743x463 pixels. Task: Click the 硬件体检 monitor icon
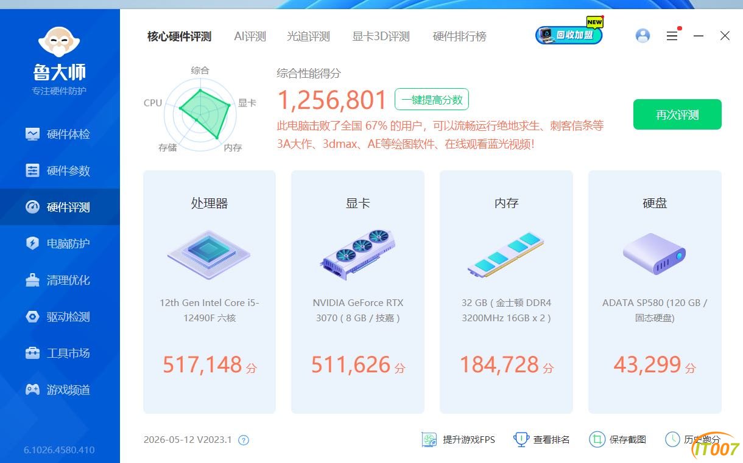pos(32,134)
